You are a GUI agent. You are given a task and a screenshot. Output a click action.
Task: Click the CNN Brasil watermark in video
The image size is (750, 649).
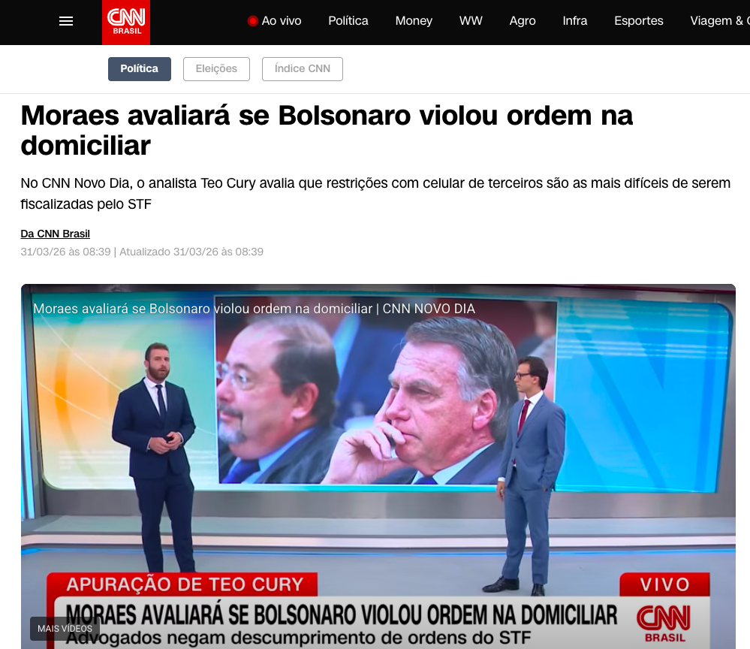coord(664,623)
